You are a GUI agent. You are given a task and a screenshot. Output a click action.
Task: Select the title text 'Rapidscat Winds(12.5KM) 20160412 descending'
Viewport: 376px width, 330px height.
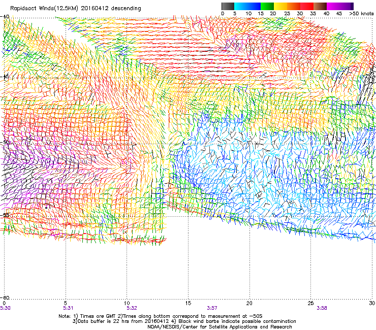76,9
